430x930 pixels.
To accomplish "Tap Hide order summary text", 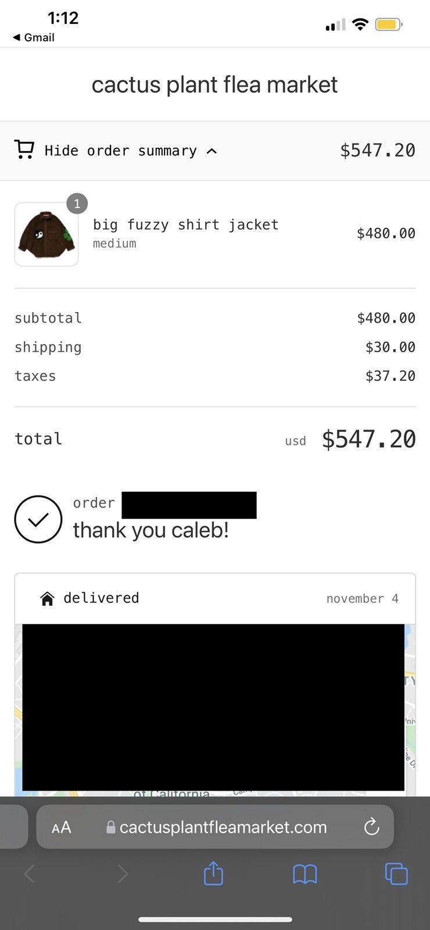I will [121, 151].
